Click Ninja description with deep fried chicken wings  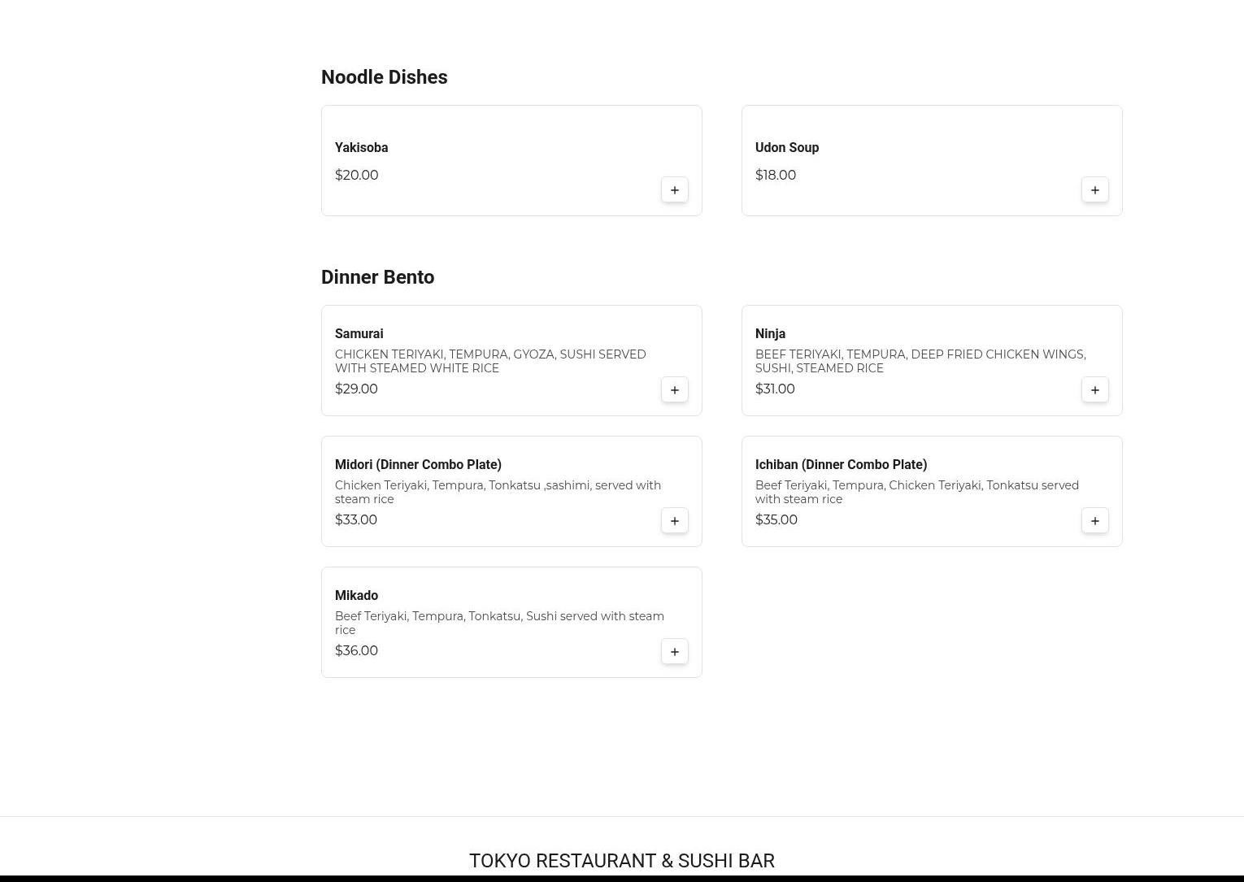(x=920, y=361)
